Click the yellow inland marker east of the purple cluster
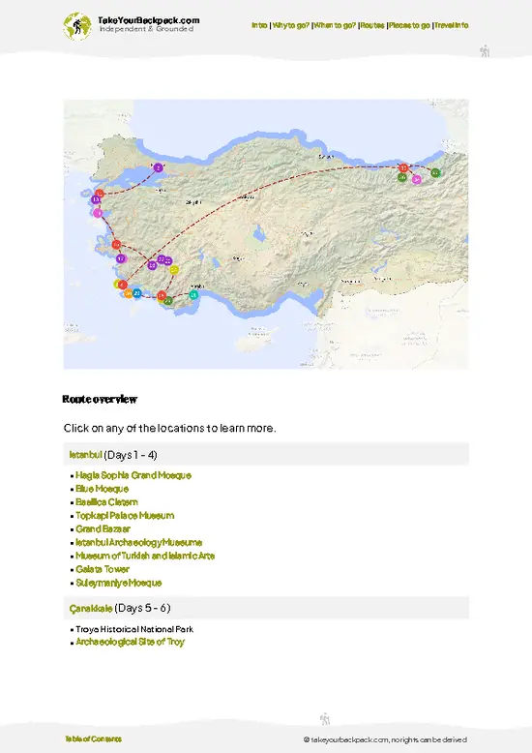The height and width of the screenshot is (753, 532). pyautogui.click(x=174, y=270)
